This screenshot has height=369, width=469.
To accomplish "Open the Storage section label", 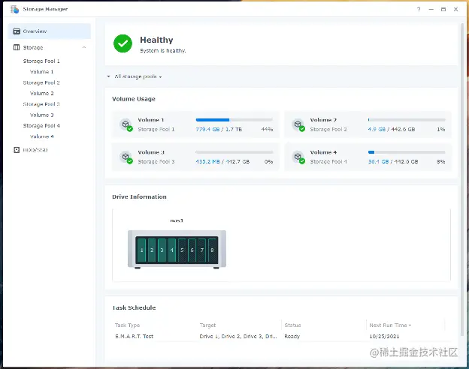I will click(x=33, y=47).
